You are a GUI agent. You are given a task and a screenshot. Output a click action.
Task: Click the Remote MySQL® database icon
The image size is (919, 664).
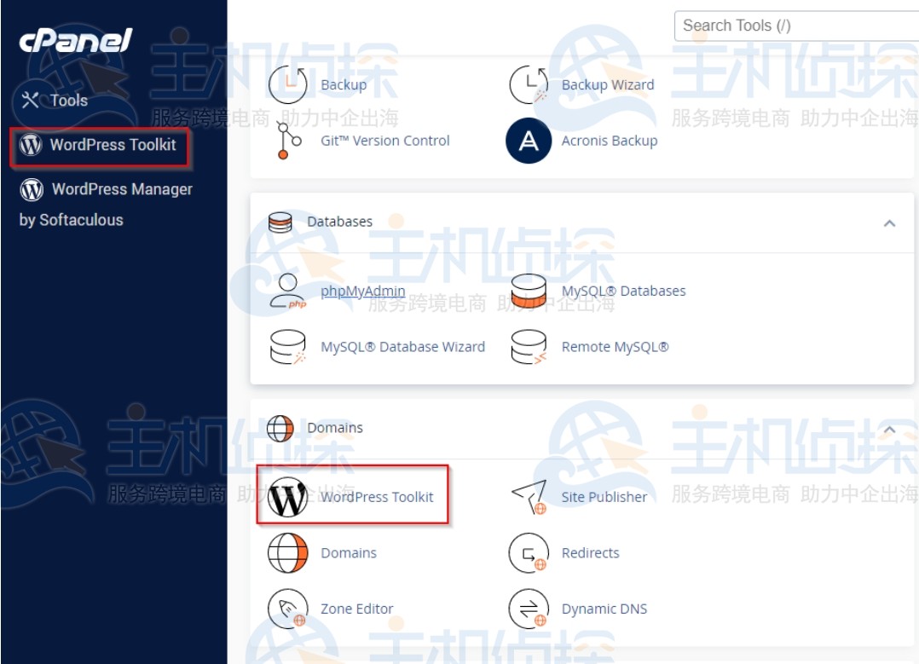click(x=529, y=347)
